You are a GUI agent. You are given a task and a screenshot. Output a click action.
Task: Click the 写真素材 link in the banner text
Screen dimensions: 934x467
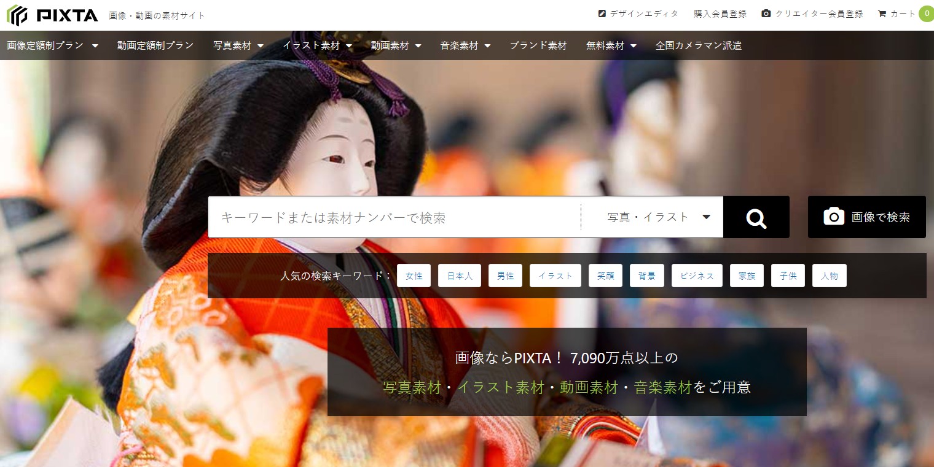pos(412,387)
